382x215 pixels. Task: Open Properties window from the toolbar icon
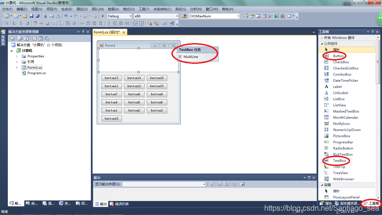coord(252,16)
